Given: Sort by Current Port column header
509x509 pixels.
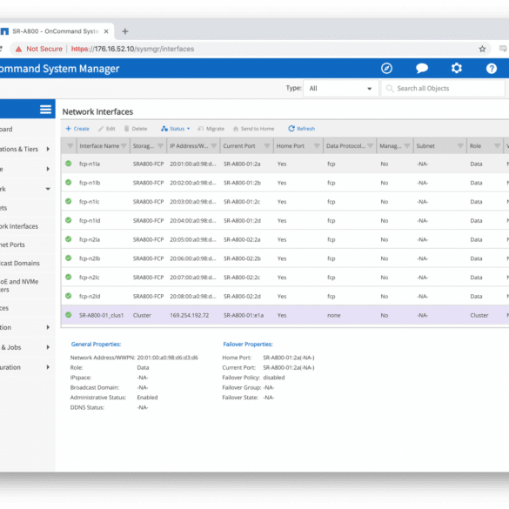Looking at the screenshot, I should click(239, 146).
